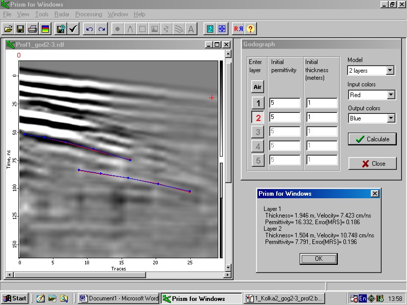Screen dimensions: 407x305
Task: Select the text annotation A tool
Action: click(191, 29)
